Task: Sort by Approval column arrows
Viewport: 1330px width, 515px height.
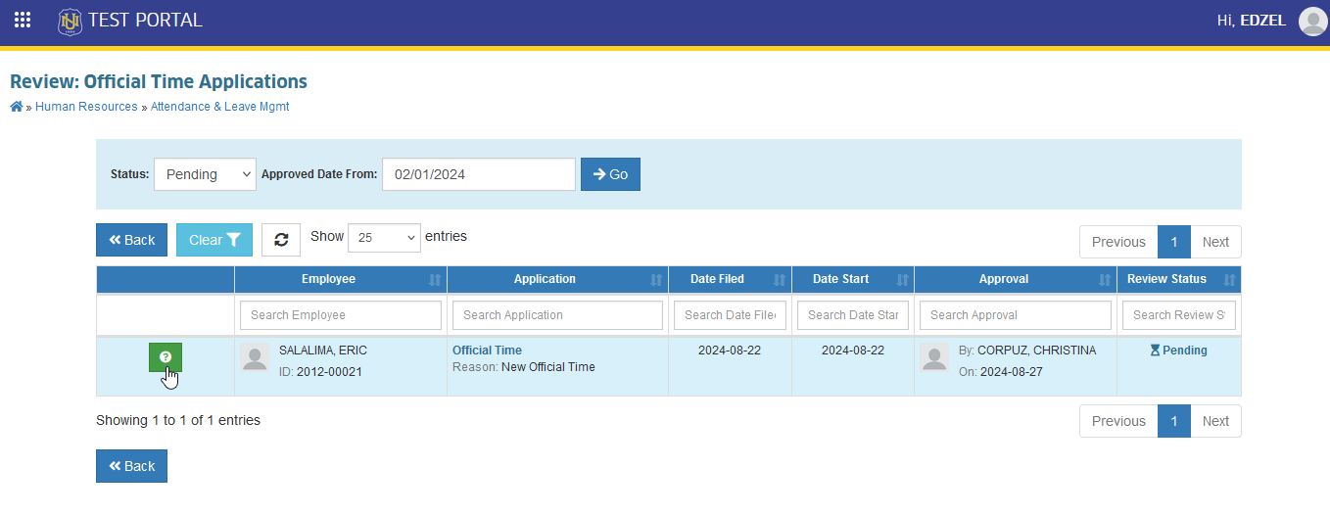Action: (x=1105, y=280)
